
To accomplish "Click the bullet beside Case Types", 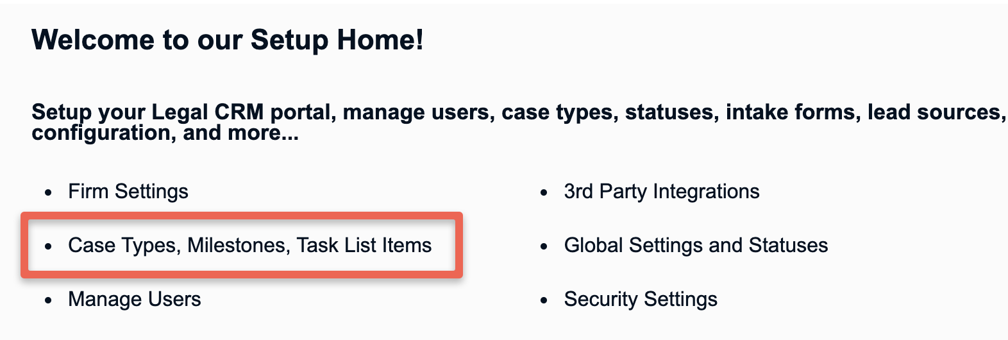I will coord(48,246).
